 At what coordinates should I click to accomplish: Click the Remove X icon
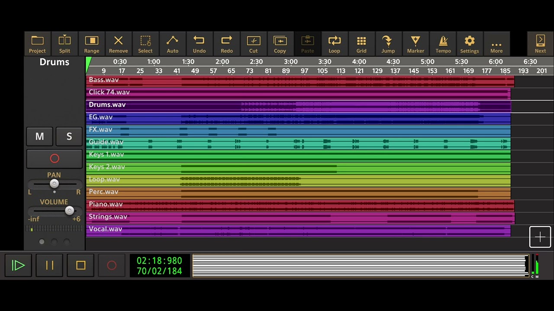pyautogui.click(x=118, y=44)
